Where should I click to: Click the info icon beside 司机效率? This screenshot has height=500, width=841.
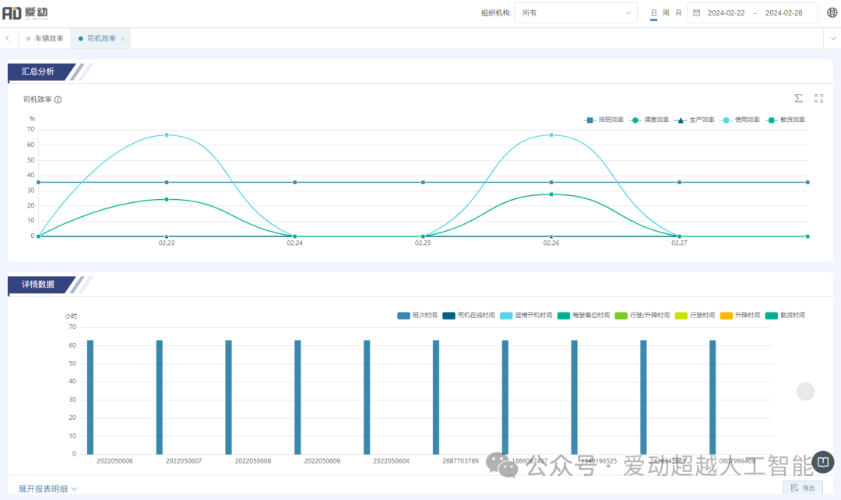click(x=58, y=100)
